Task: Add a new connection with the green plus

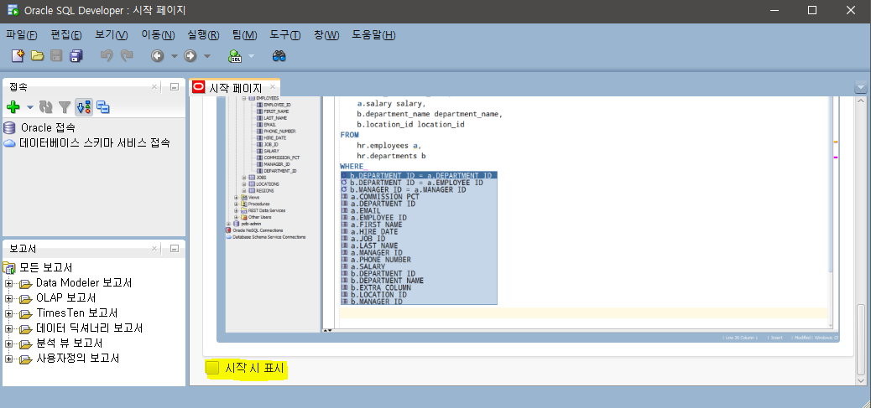Action: (x=13, y=107)
